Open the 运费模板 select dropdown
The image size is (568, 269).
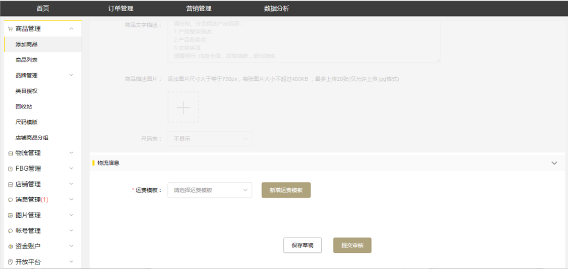(210, 190)
